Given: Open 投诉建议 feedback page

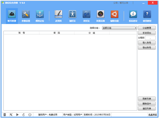Looking at the screenshot, I should click(133, 16).
